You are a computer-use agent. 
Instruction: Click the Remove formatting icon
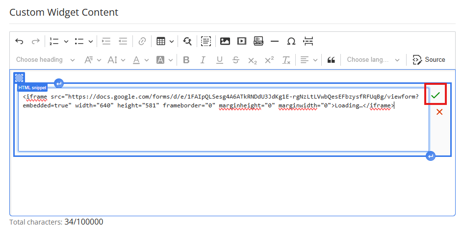click(286, 60)
